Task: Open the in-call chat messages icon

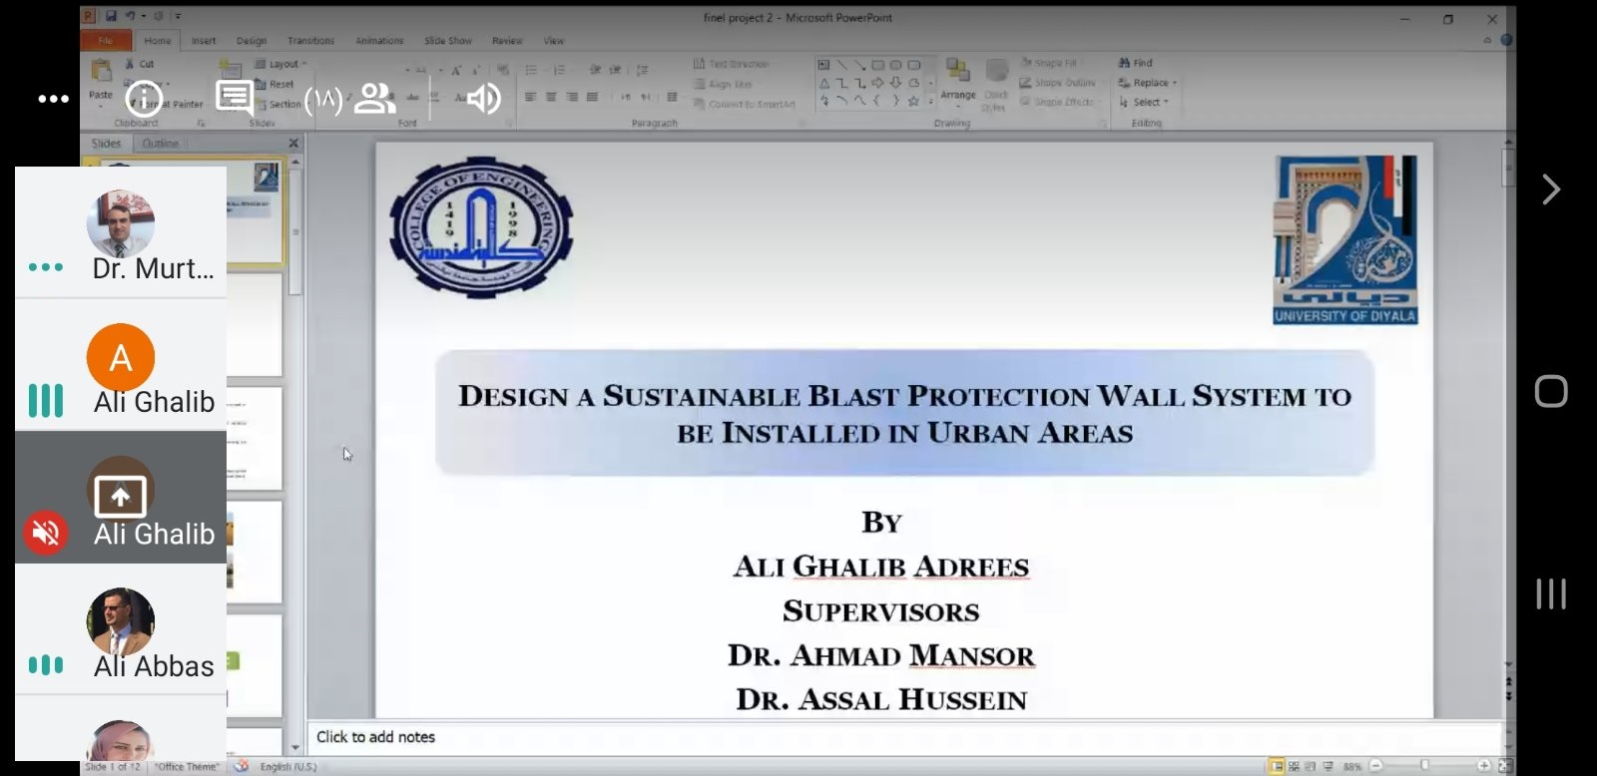Action: [x=234, y=98]
